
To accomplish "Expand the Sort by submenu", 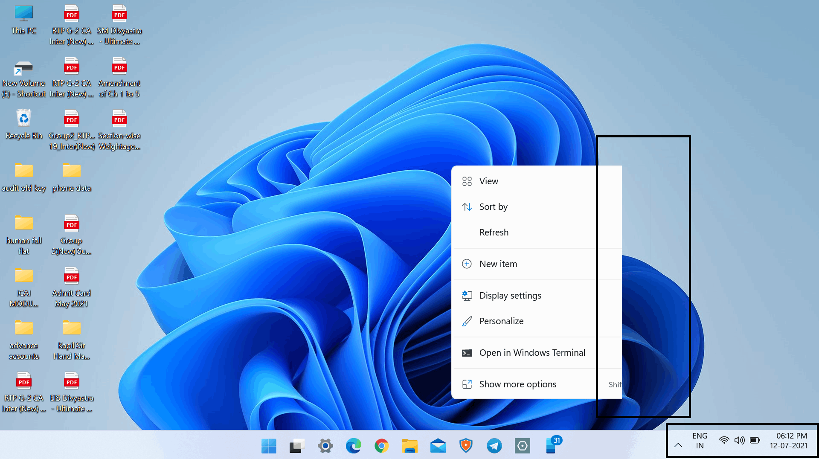I will pos(494,206).
